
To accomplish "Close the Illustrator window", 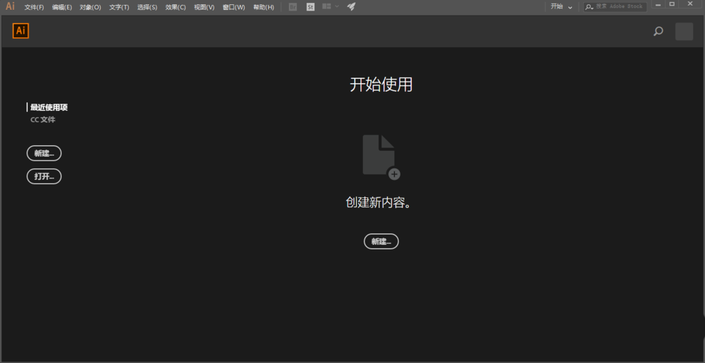I will pos(691,4).
